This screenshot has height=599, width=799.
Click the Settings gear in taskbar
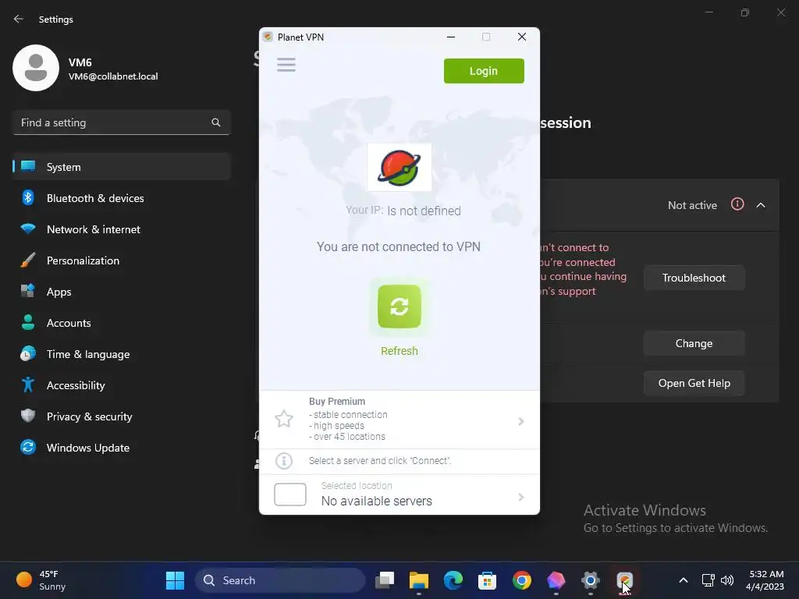coord(590,580)
